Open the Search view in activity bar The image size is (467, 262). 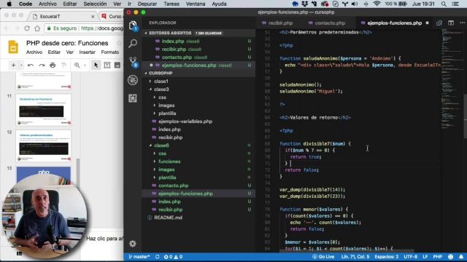(133, 44)
